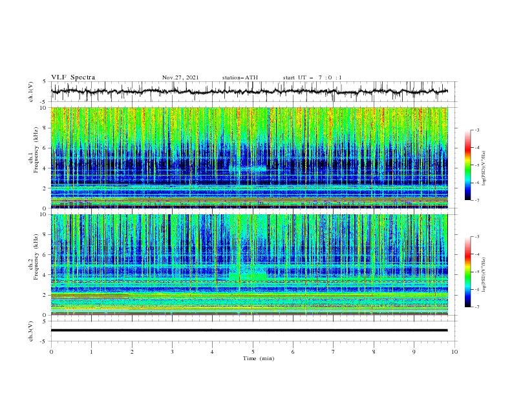
Task: Click time axis tick label '10'
Action: [x=454, y=352]
